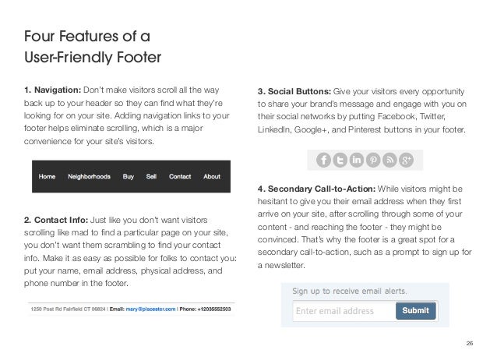Click the RSS feed icon

click(389, 160)
